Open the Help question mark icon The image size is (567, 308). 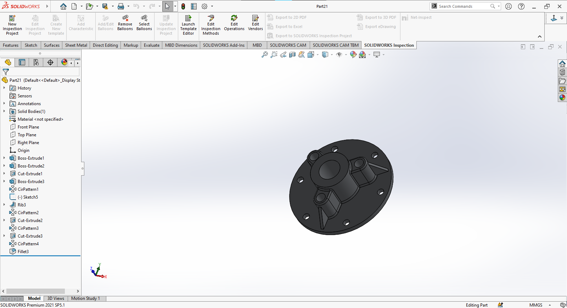pos(521,6)
